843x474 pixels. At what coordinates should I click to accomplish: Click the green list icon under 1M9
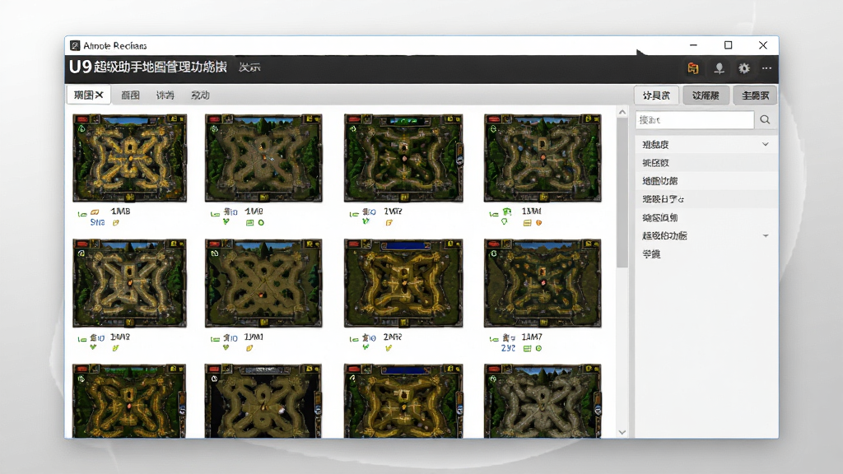[x=250, y=222]
